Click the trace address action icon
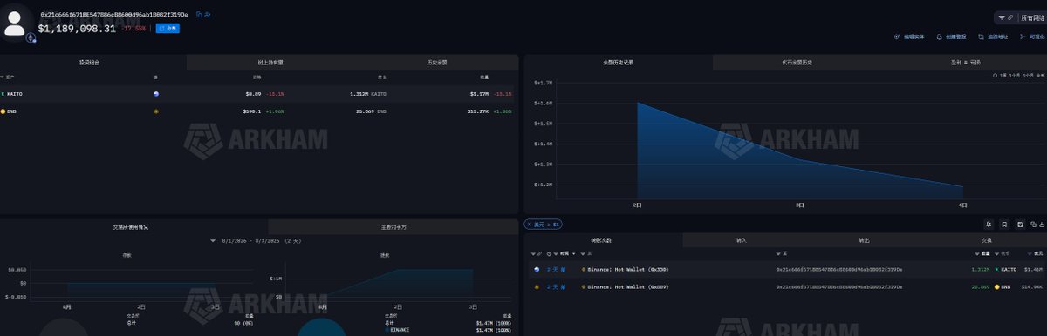Screen dimensions: 1047x336 (982, 37)
